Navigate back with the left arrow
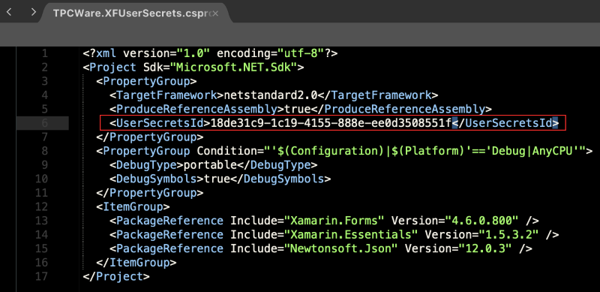The width and height of the screenshot is (600, 292). [x=9, y=12]
